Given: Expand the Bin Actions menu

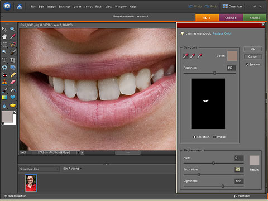Looking at the screenshot, I should coord(72,169).
